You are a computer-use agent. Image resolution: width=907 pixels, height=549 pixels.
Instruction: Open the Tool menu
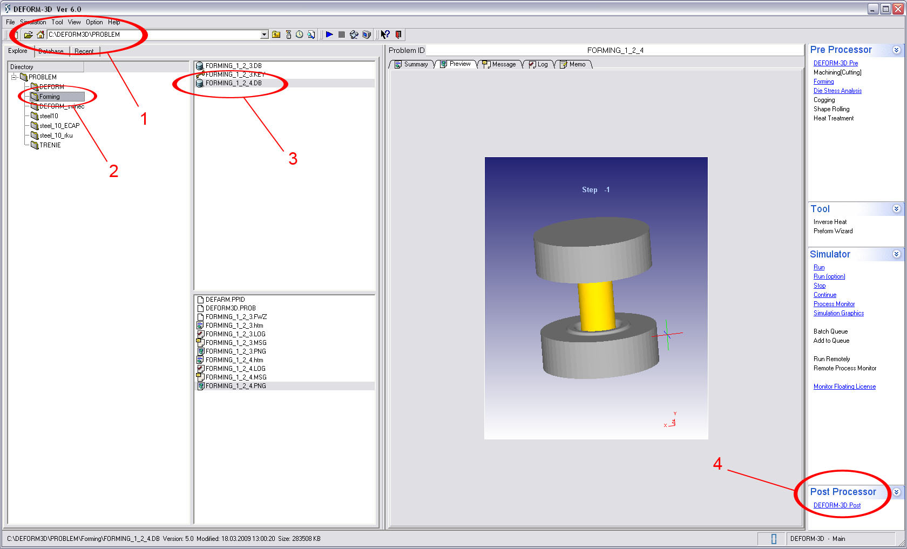(57, 22)
